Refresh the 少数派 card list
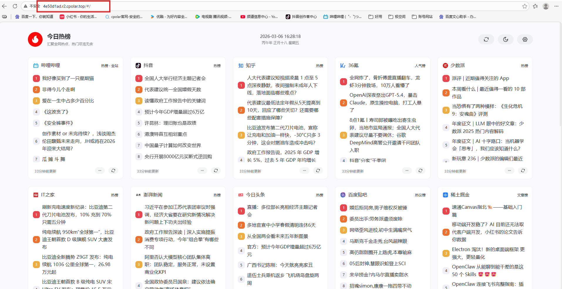Viewport: 562px width, 289px height. [523, 171]
